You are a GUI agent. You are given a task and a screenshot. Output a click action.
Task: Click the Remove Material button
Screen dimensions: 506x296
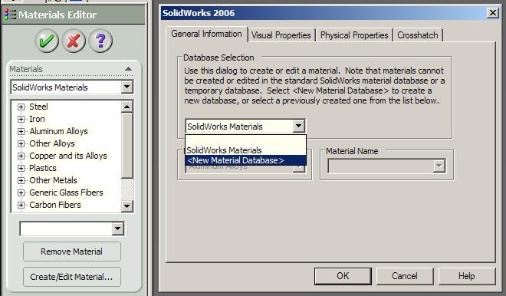coord(71,252)
